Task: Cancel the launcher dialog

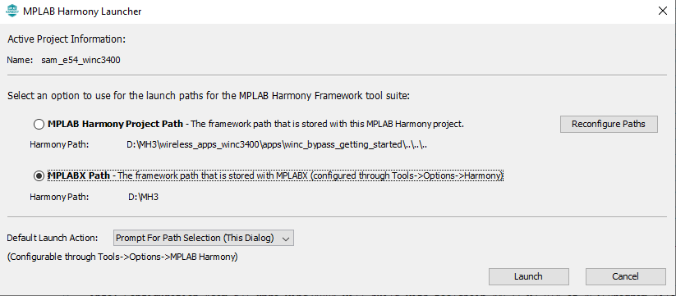Action: (625, 276)
